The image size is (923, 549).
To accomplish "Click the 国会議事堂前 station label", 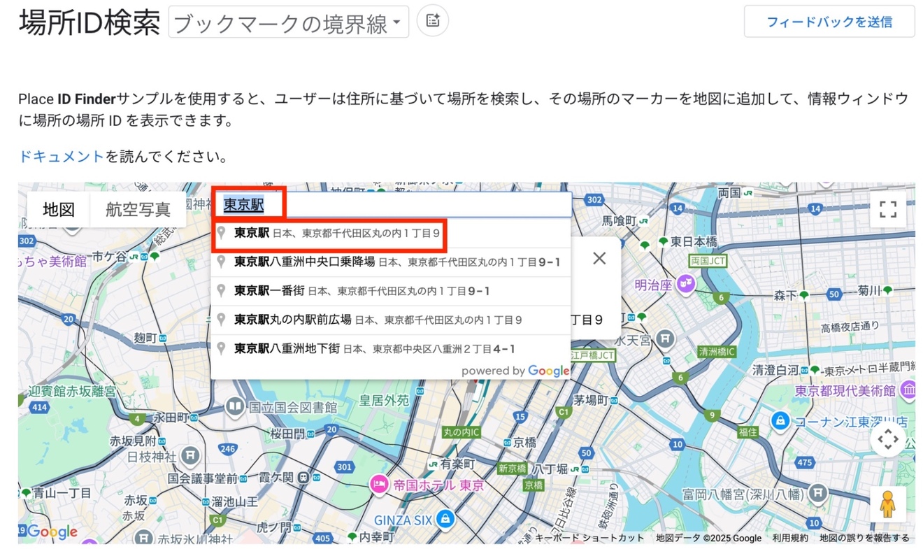I will coord(203,478).
